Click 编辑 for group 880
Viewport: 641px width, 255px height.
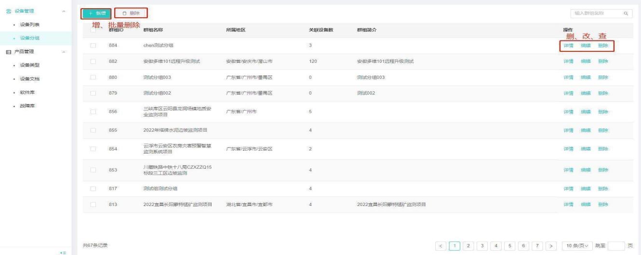585,77
